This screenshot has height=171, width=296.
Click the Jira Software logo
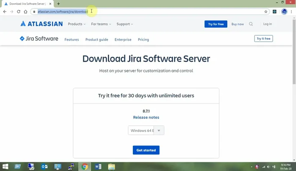tap(39, 39)
